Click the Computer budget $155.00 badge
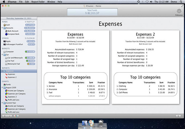The width and height of the screenshot is (185, 129). click(30, 51)
